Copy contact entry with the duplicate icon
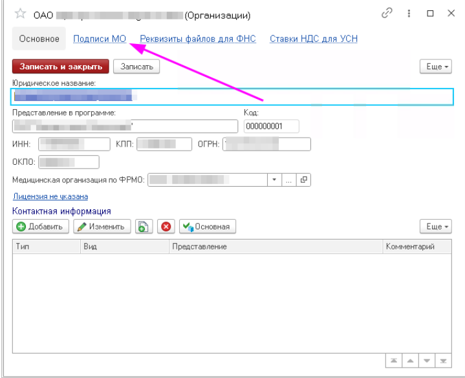465x378 pixels. (144, 227)
